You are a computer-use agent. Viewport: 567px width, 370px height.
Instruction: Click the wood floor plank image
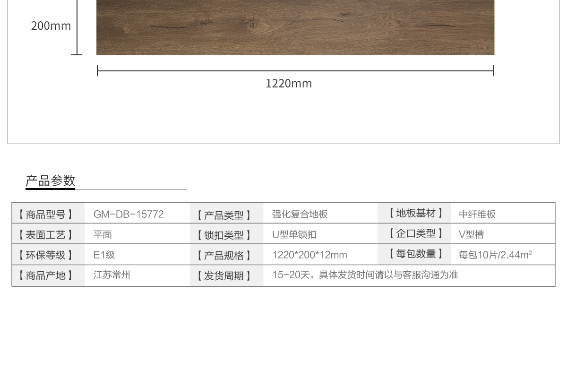point(295,27)
